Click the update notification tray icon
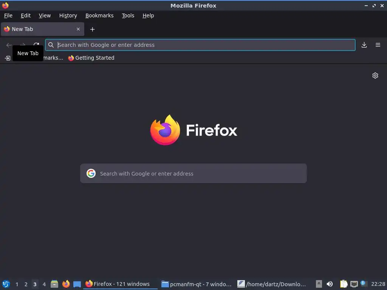Screen dimensions: 387x290 tap(364, 284)
